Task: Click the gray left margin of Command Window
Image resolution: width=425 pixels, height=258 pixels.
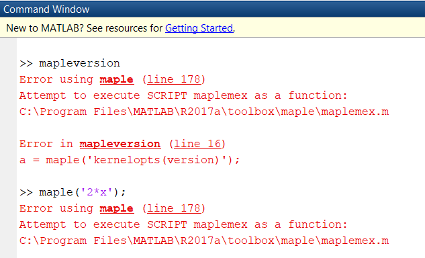Action: [8, 148]
